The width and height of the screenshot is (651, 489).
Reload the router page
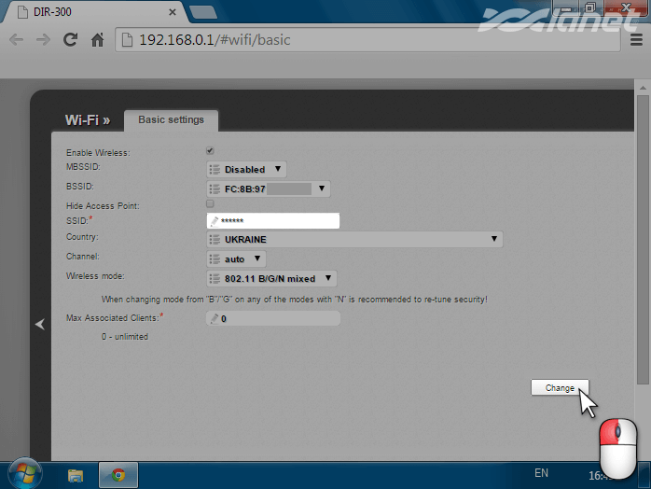[70, 40]
